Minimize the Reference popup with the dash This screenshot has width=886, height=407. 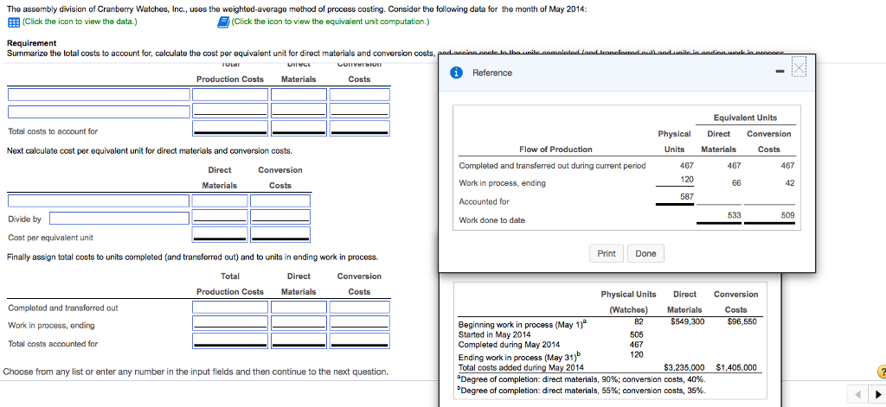[x=780, y=72]
